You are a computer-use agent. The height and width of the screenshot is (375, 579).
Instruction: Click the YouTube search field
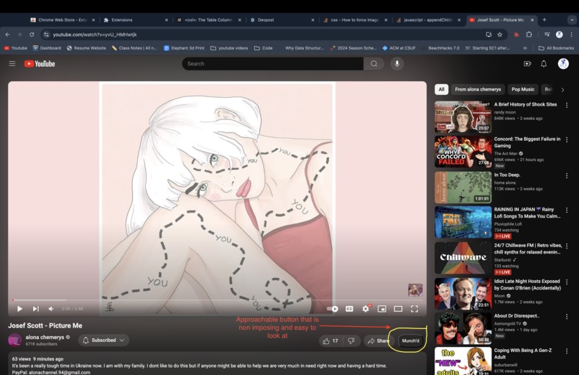(x=272, y=64)
